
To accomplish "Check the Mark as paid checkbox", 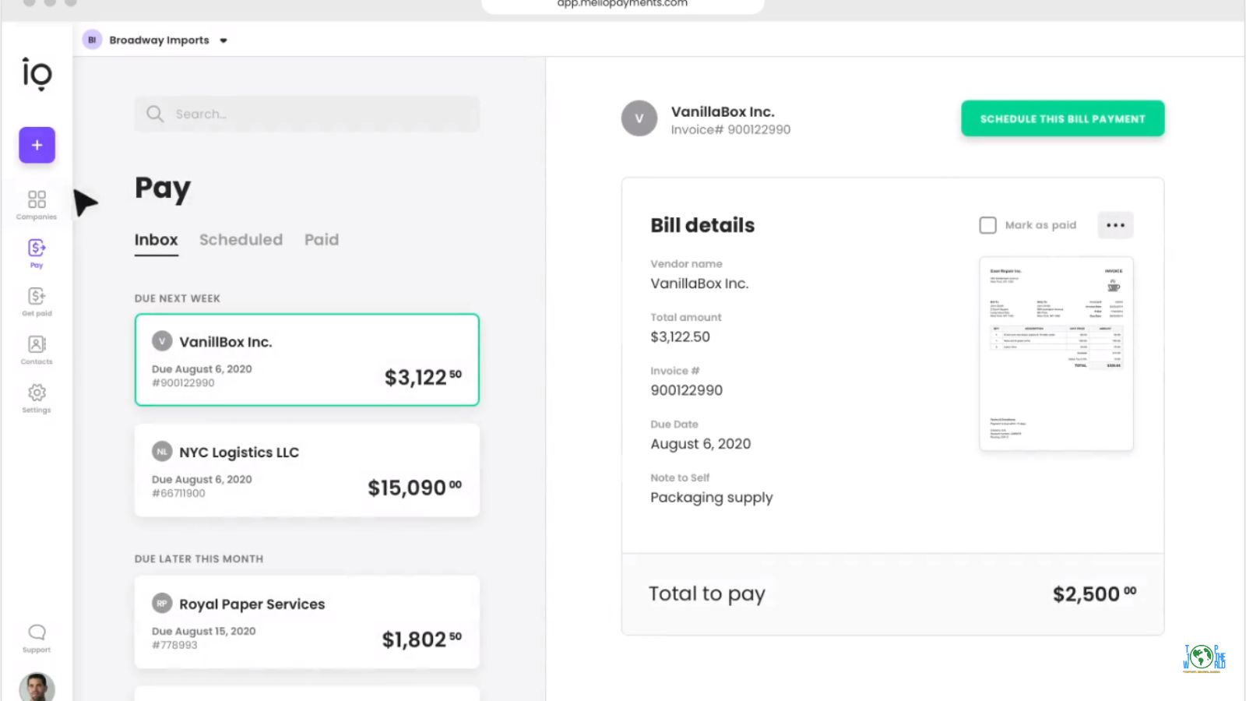I will click(x=987, y=225).
